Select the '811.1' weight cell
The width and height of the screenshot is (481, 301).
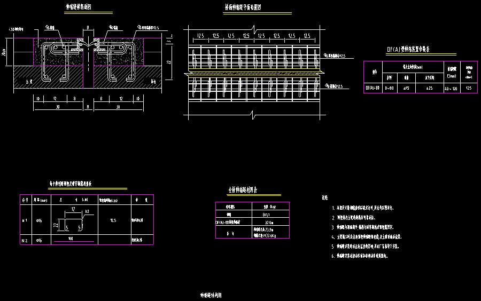click(x=266, y=215)
